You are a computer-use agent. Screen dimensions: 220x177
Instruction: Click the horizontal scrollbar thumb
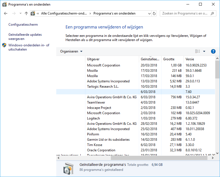pos(159,158)
